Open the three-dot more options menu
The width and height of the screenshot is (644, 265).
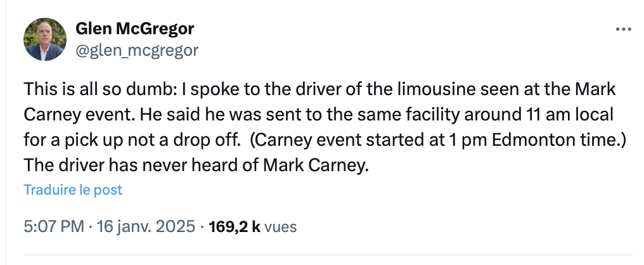623,29
